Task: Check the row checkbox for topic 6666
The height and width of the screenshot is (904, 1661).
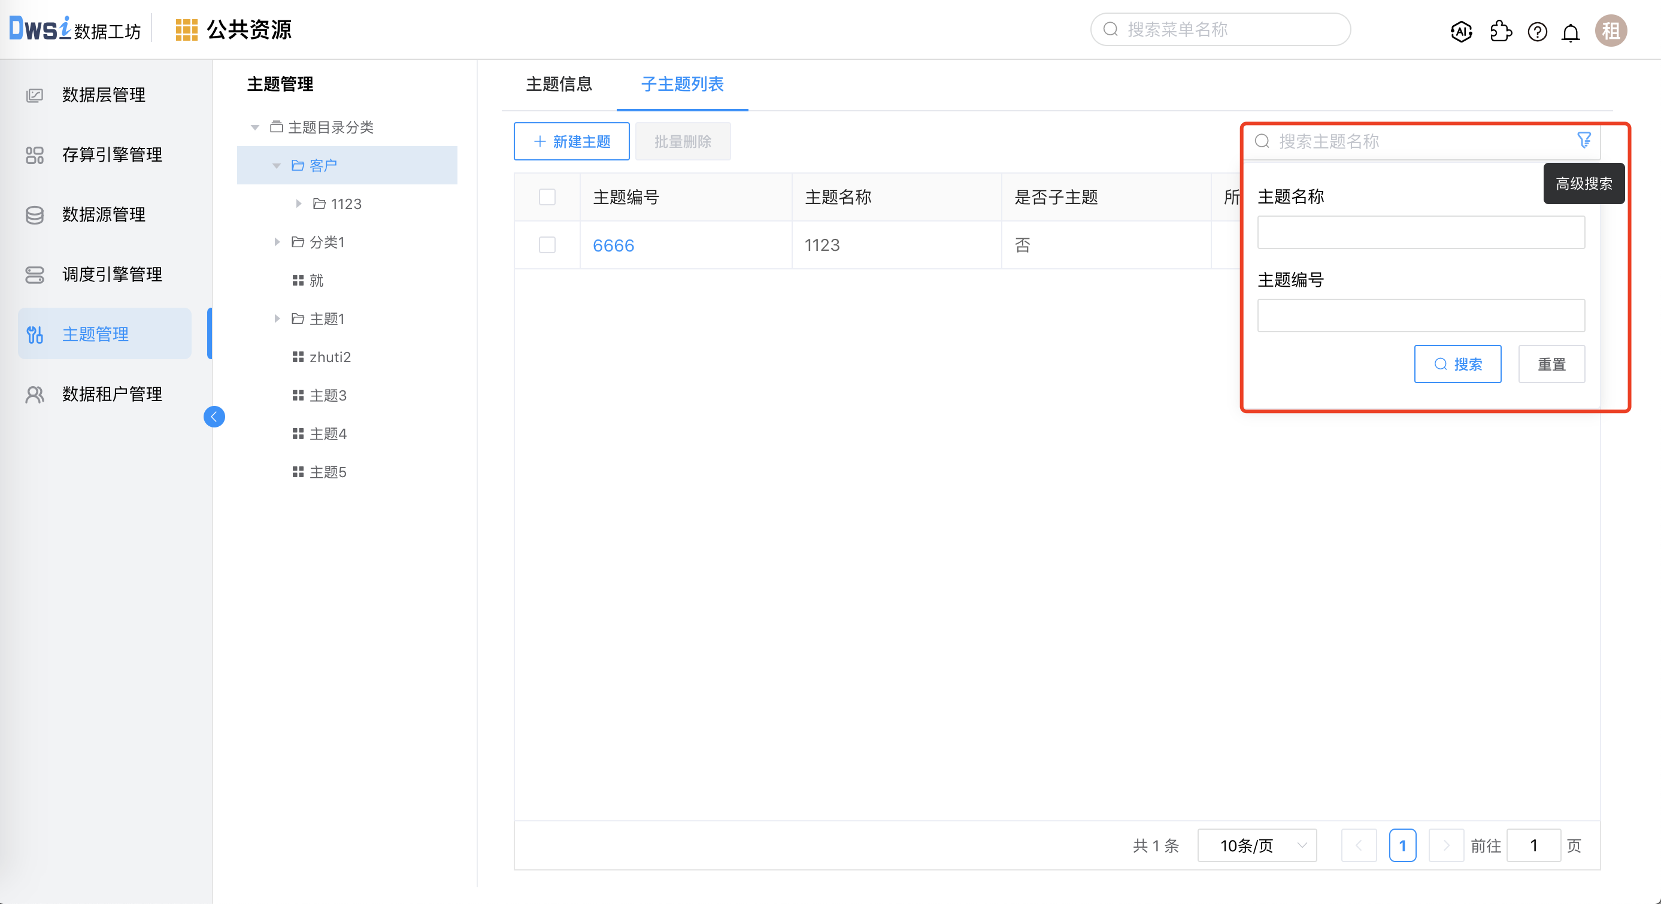Action: pos(547,245)
